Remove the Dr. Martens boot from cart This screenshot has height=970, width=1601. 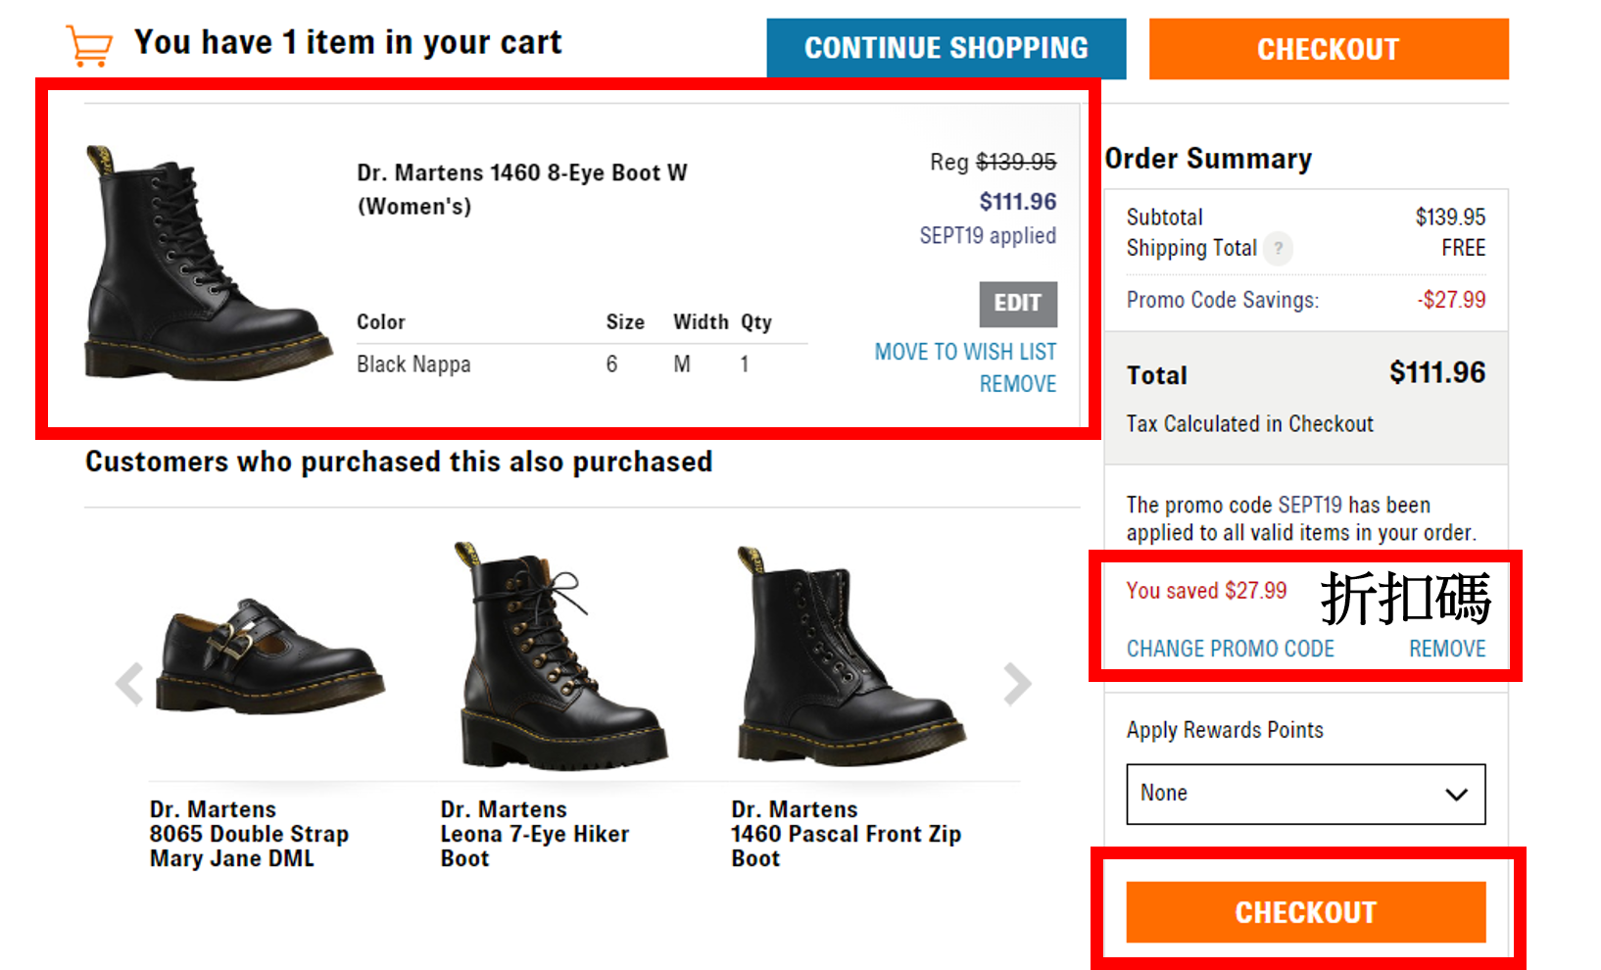(x=1017, y=384)
